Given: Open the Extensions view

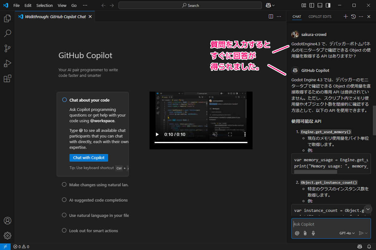Looking at the screenshot, I should (x=8, y=78).
